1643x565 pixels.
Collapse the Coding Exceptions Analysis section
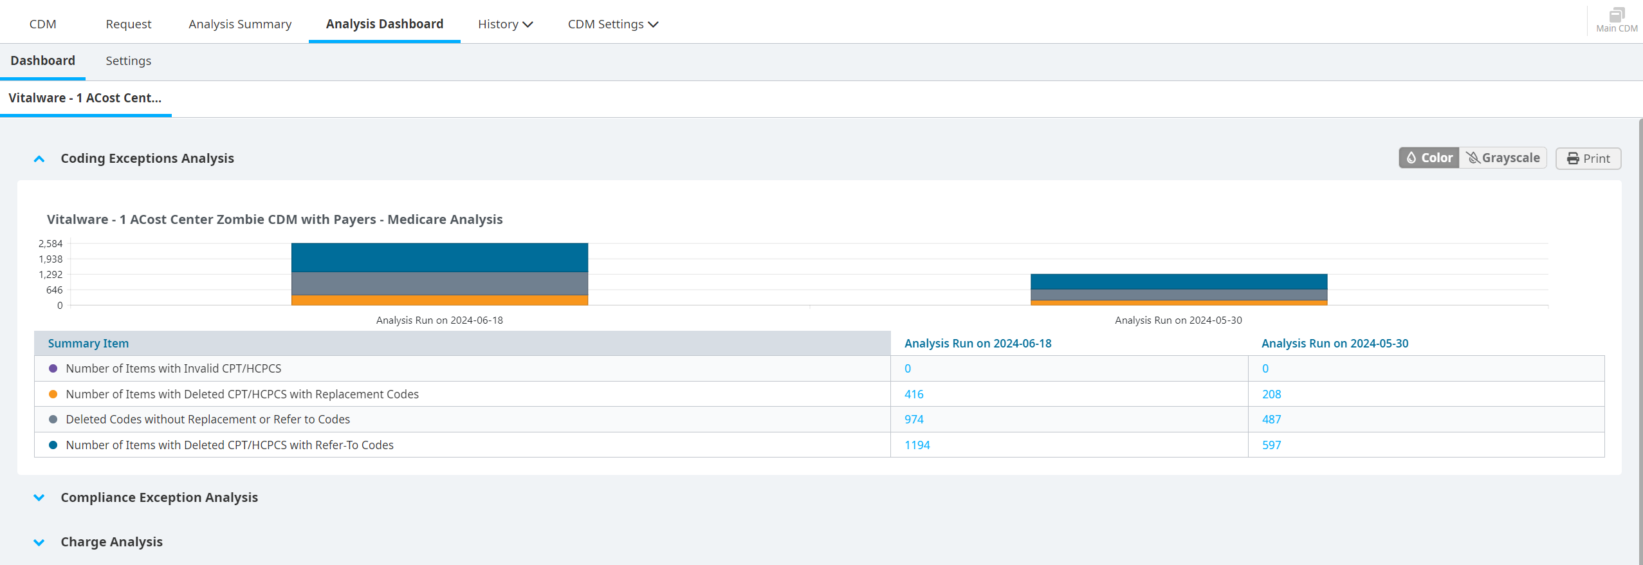(x=39, y=158)
